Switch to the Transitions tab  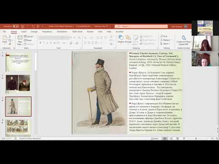[x=47, y=31]
